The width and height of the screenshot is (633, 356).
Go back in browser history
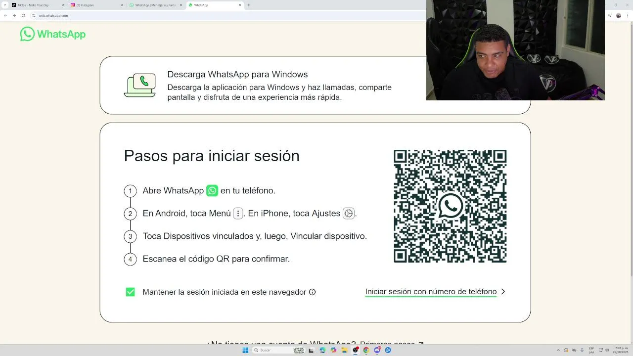(x=5, y=15)
